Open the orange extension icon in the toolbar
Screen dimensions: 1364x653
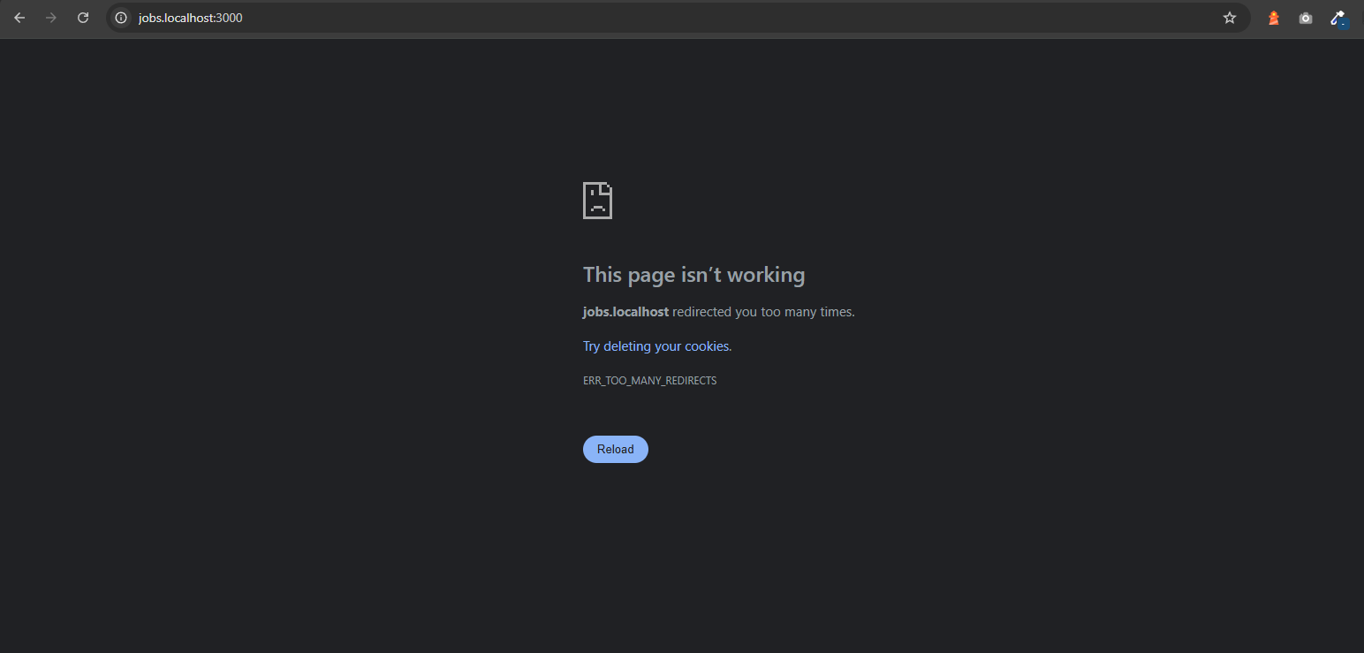click(x=1273, y=18)
